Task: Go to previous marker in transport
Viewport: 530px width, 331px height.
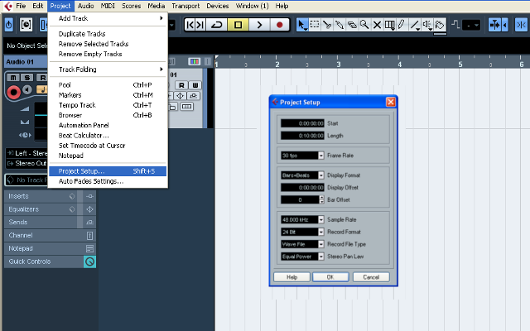Action: 190,25
